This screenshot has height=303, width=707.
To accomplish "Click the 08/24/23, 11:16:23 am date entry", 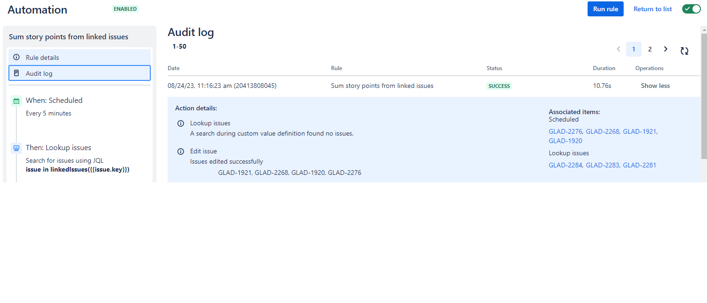I will point(222,86).
